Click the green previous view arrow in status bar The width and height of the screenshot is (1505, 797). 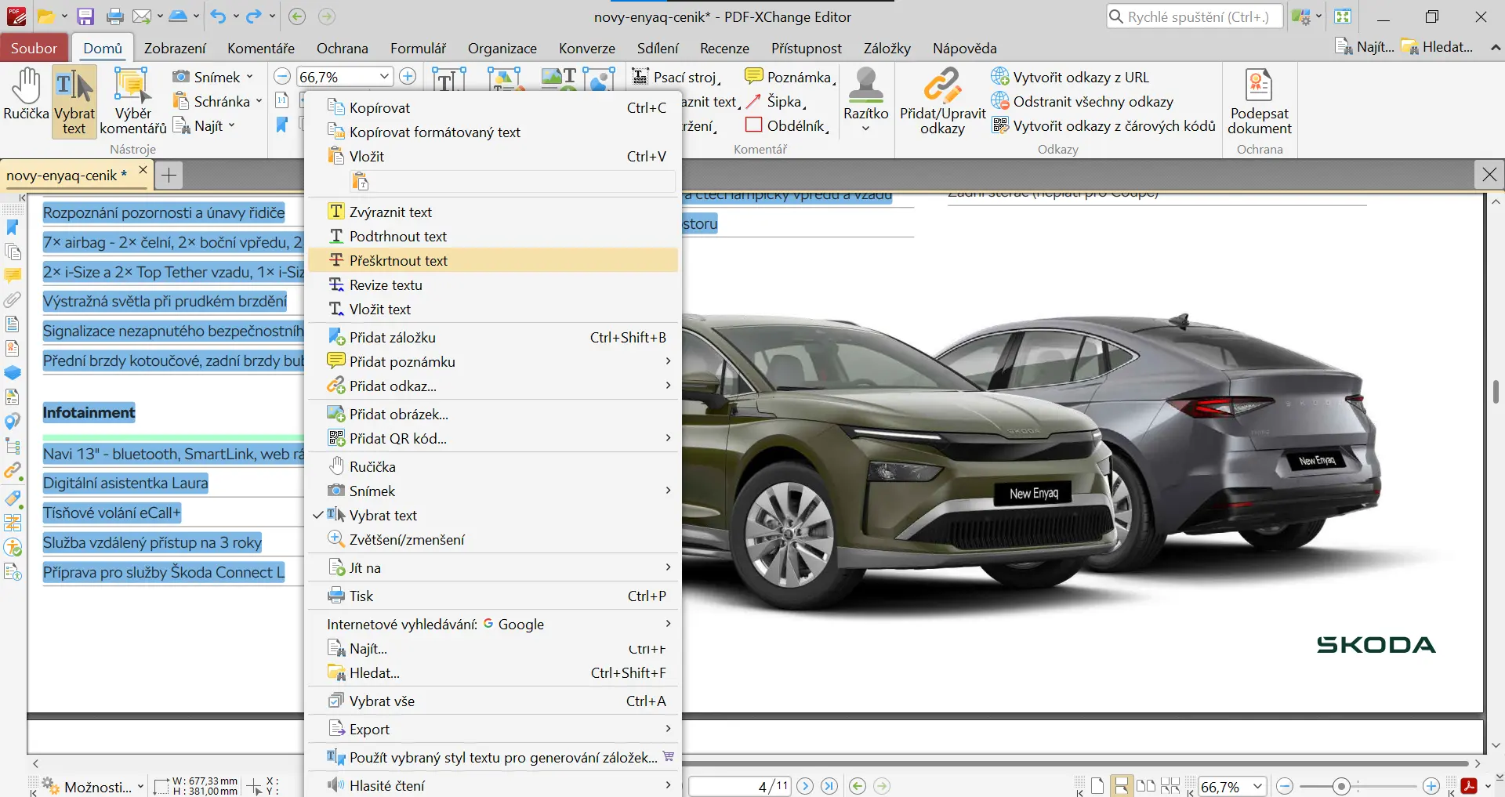(858, 786)
